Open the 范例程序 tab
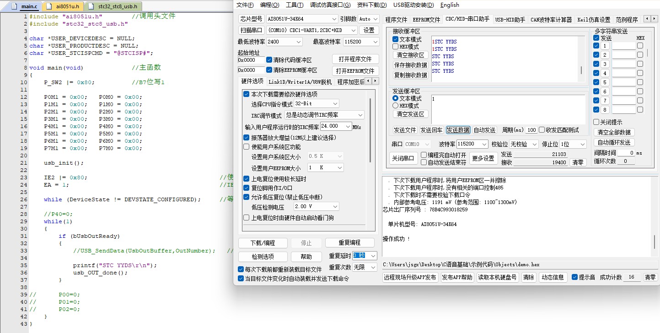 click(627, 20)
